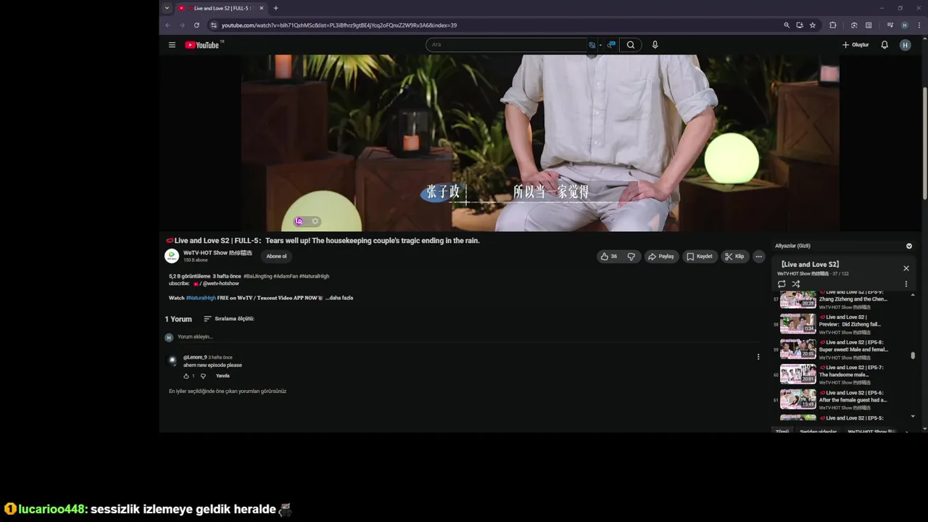
Task: Open the @Lenore_9 commenter profile
Action: [195, 357]
